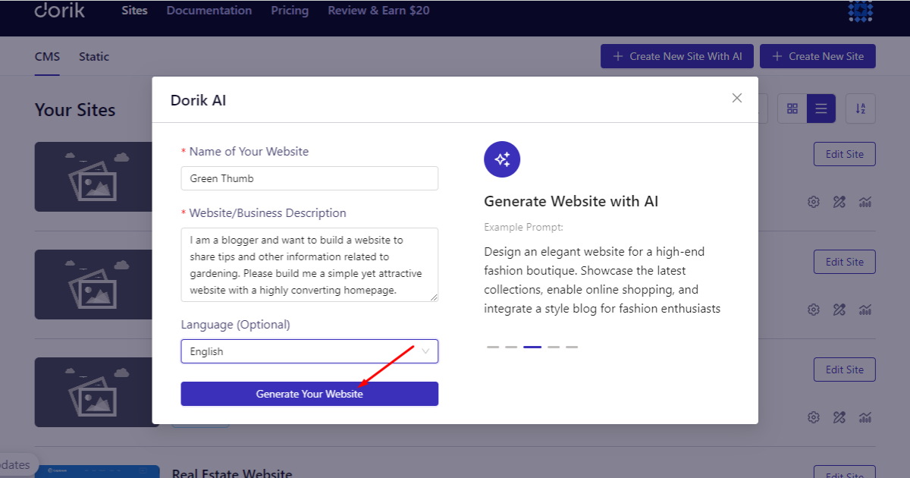Open settings gear of first site row
910x478 pixels.
(814, 202)
